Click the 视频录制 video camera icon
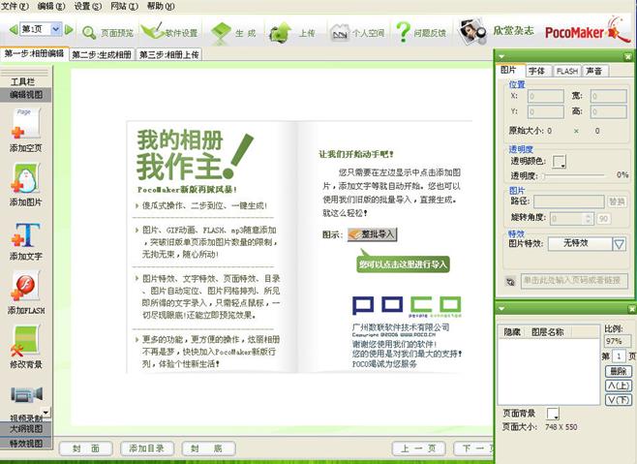The width and height of the screenshot is (637, 464). (x=26, y=394)
